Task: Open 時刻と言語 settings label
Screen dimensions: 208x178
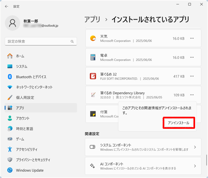Action: click(x=25, y=129)
